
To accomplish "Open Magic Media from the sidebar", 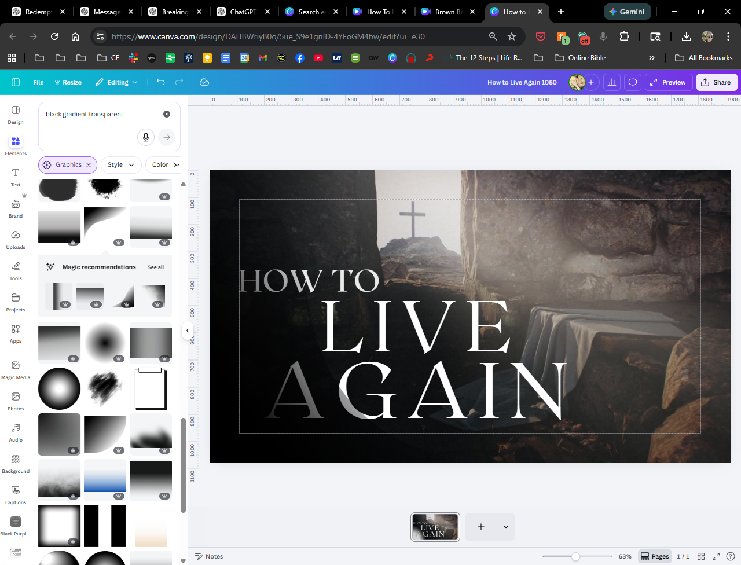I will 16,369.
